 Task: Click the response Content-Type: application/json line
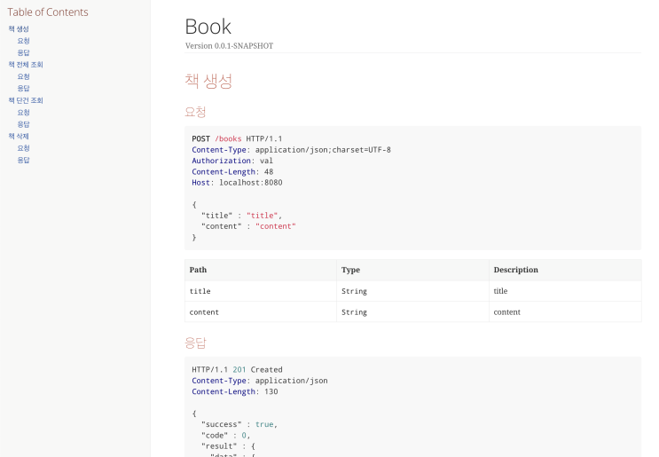coord(260,381)
